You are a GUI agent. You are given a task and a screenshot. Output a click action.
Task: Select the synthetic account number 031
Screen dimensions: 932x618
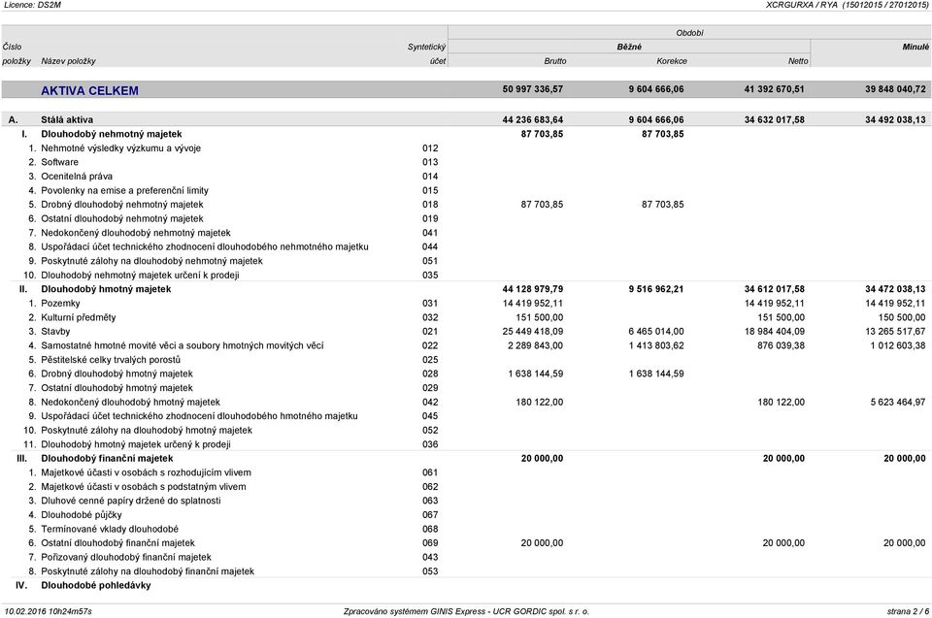pyautogui.click(x=430, y=304)
